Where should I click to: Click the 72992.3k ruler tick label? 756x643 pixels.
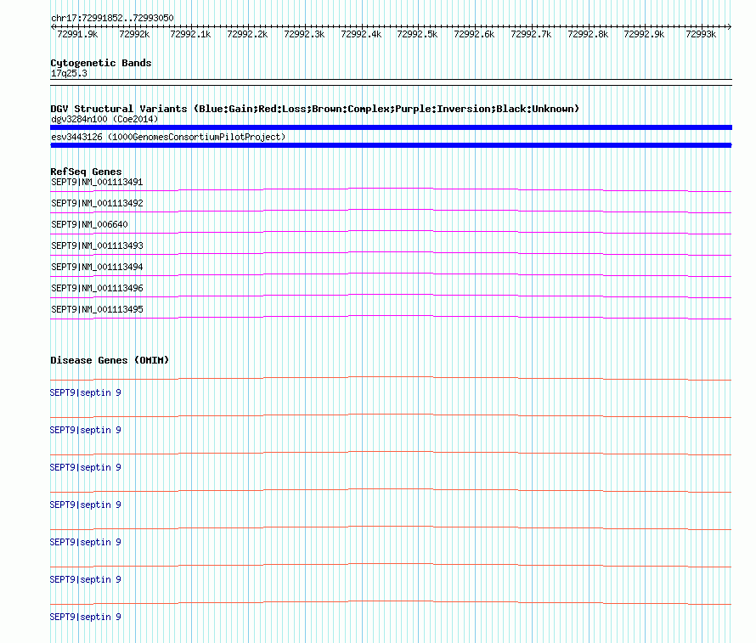pyautogui.click(x=304, y=34)
